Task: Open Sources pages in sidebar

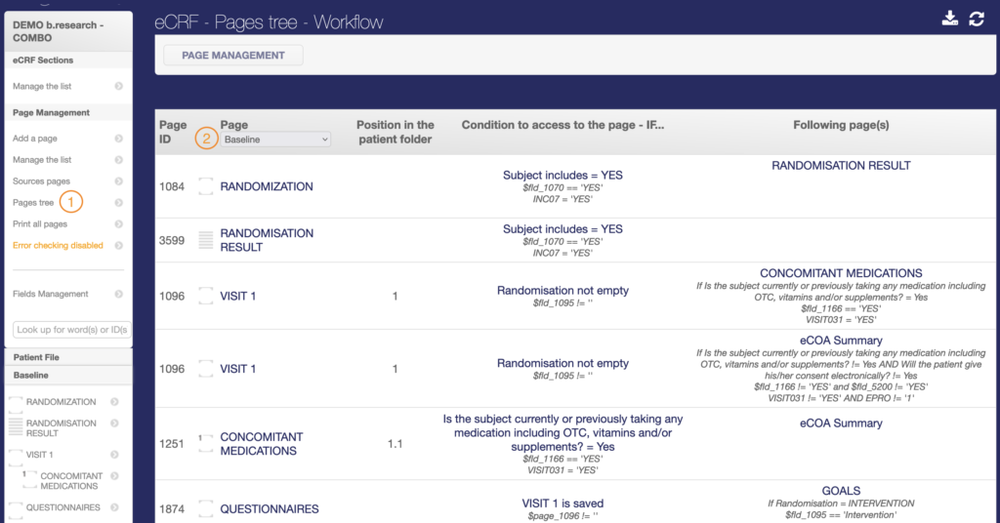Action: [41, 181]
